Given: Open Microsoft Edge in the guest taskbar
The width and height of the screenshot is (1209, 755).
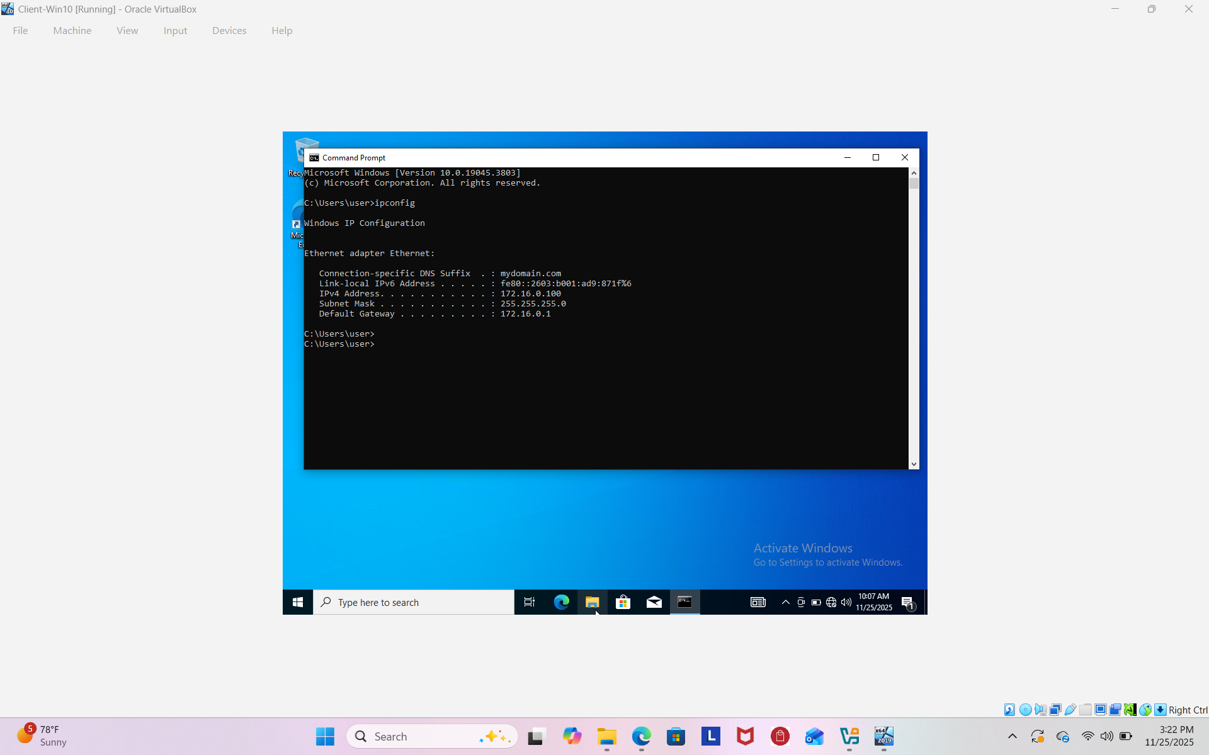Looking at the screenshot, I should [561, 602].
